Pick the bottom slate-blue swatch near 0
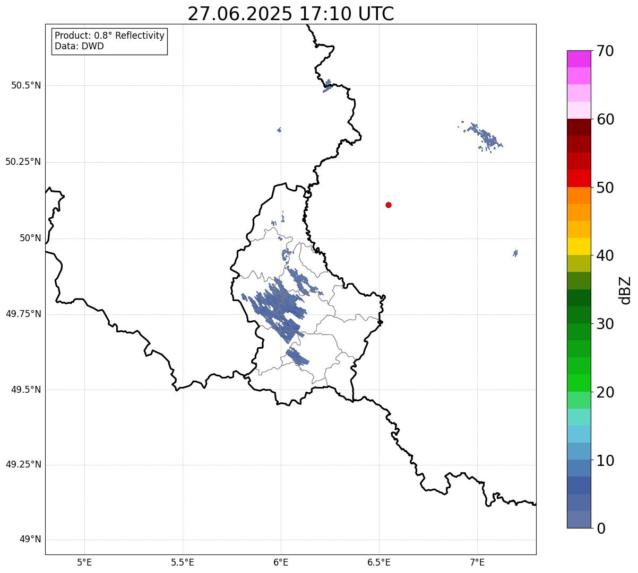Image resolution: width=638 pixels, height=573 pixels. (579, 519)
